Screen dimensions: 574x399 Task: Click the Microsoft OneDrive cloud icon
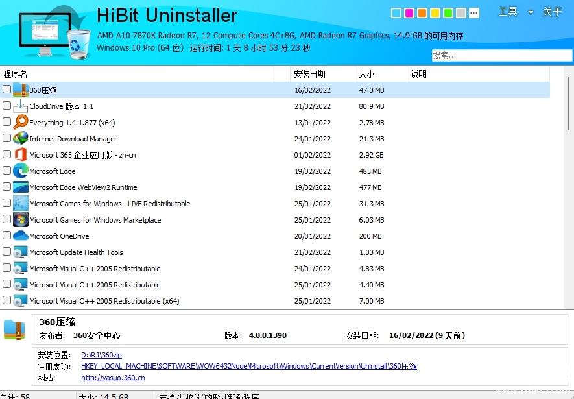21,236
